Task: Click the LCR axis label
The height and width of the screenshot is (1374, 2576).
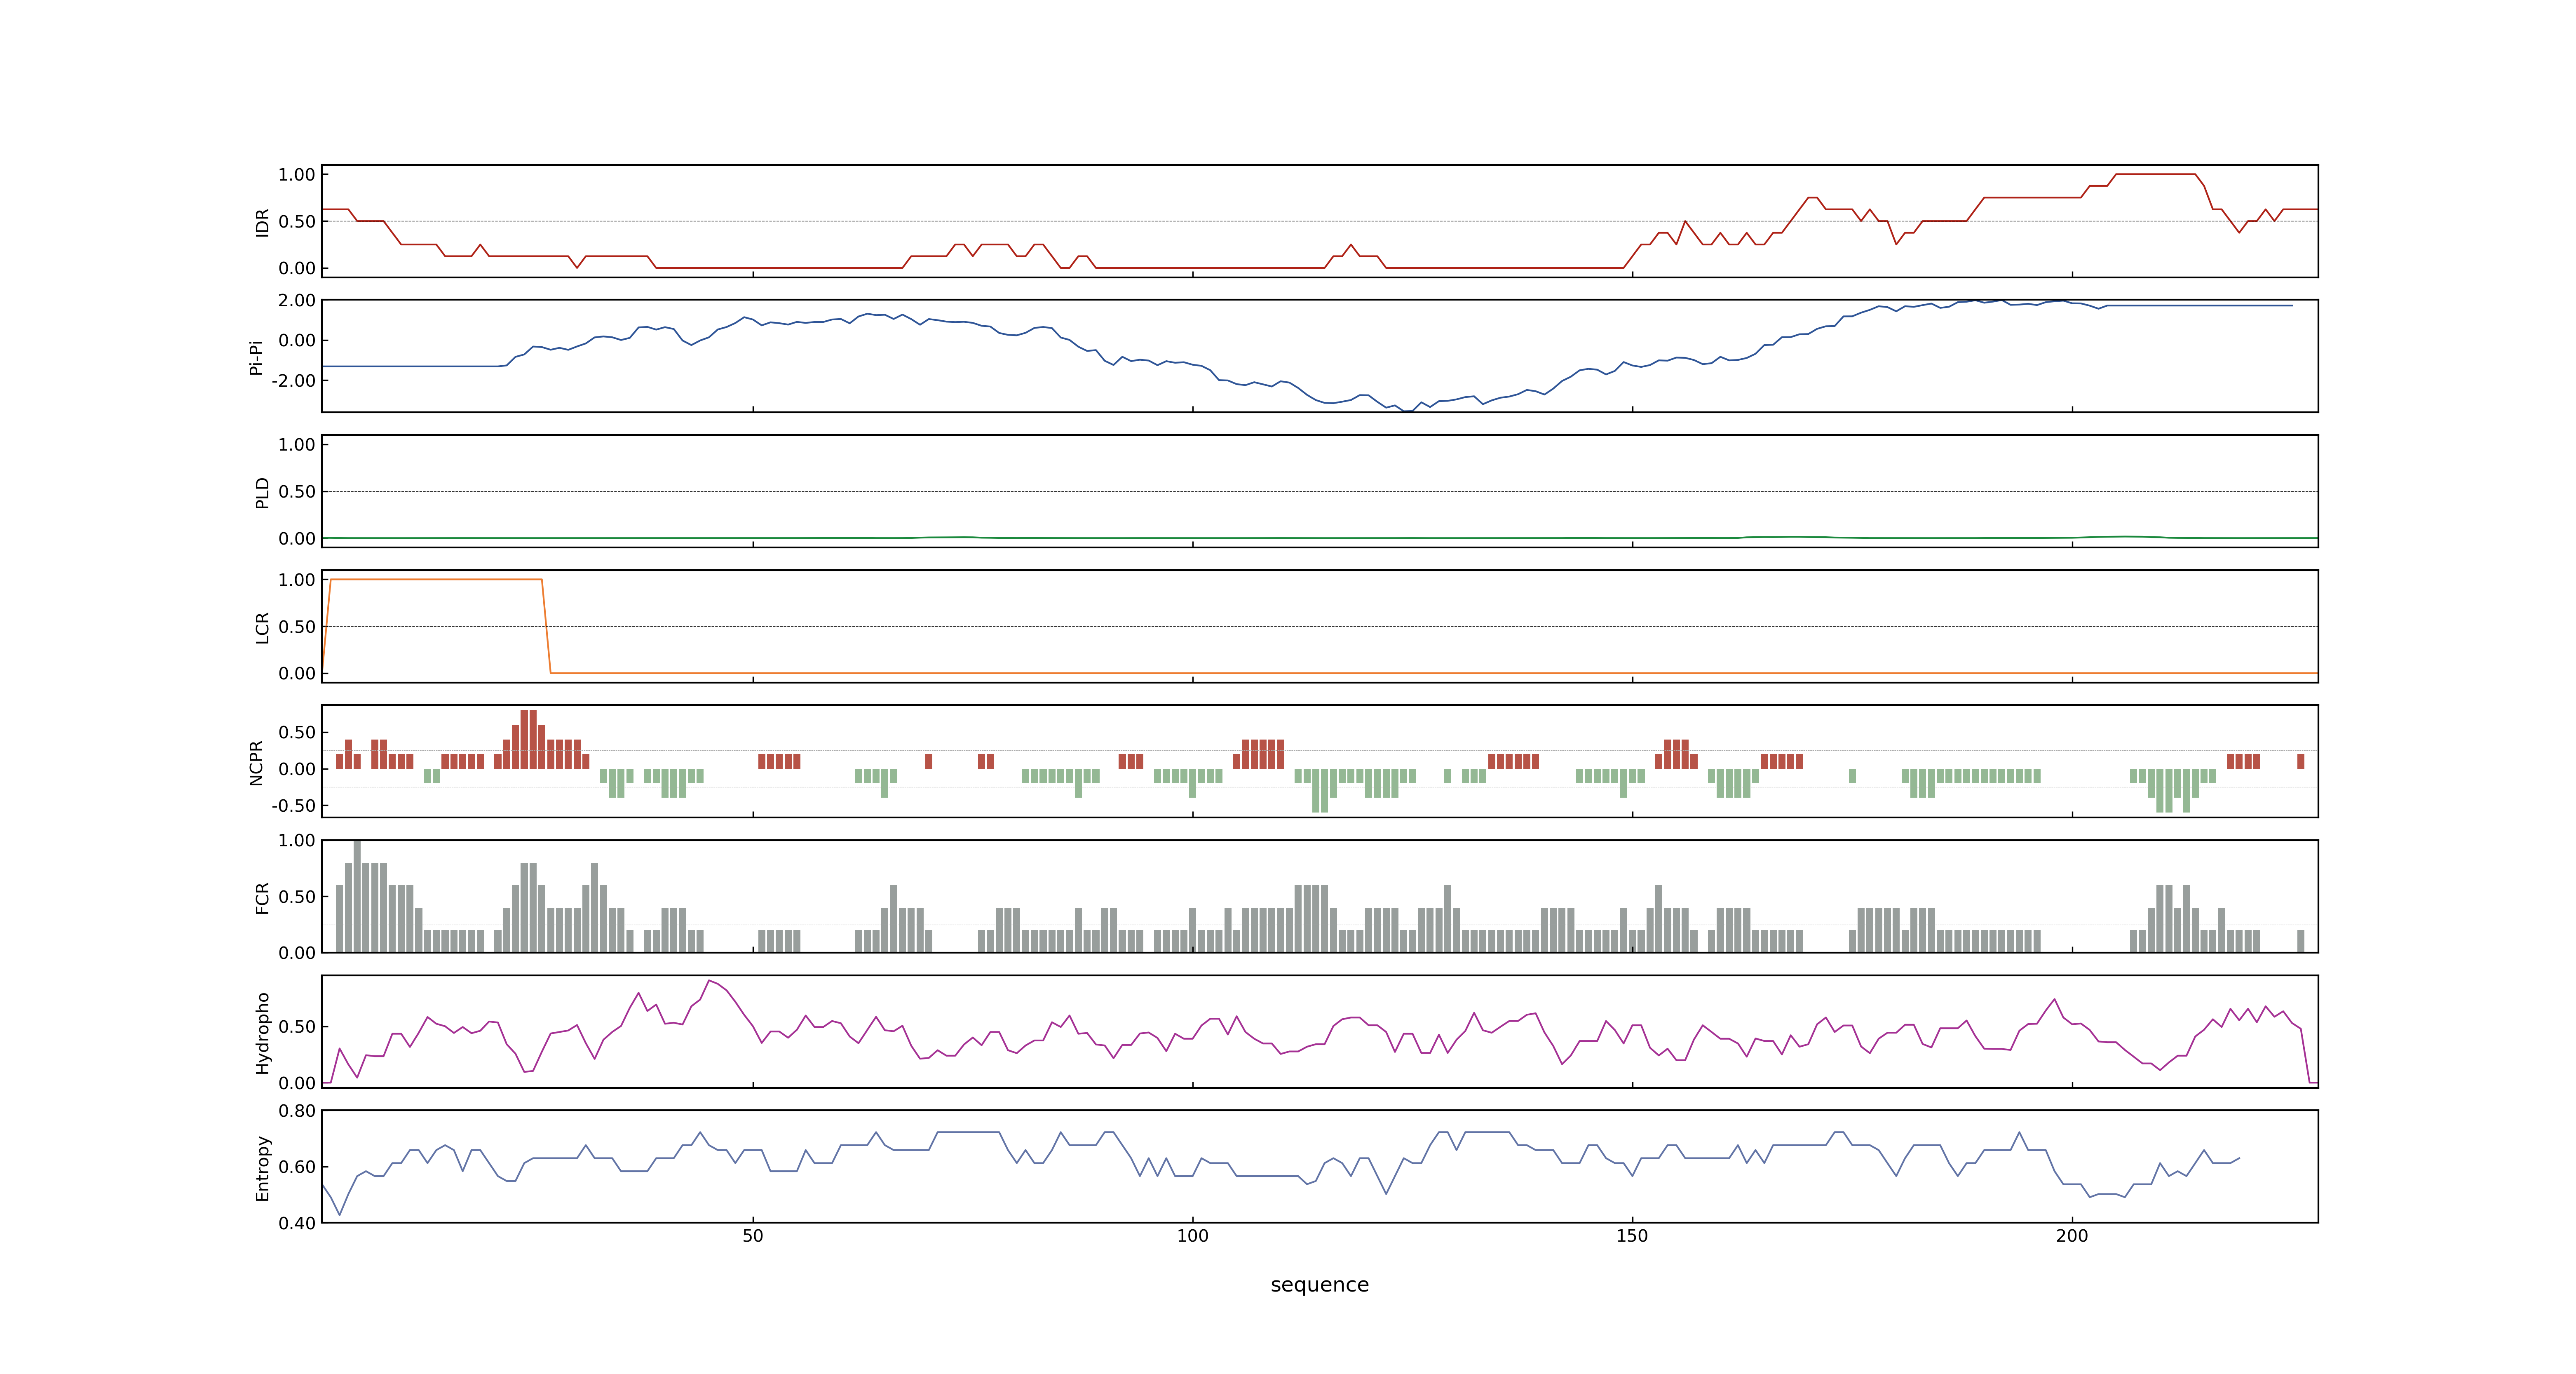Action: pyautogui.click(x=262, y=628)
